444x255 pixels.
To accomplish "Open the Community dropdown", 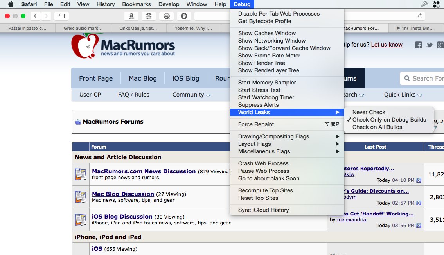I will coord(191,95).
